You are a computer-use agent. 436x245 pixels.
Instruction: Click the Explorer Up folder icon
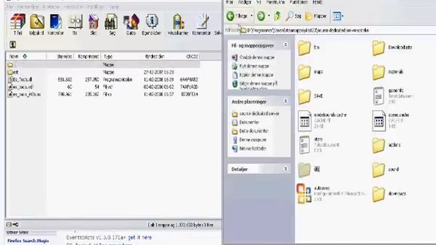(x=277, y=16)
